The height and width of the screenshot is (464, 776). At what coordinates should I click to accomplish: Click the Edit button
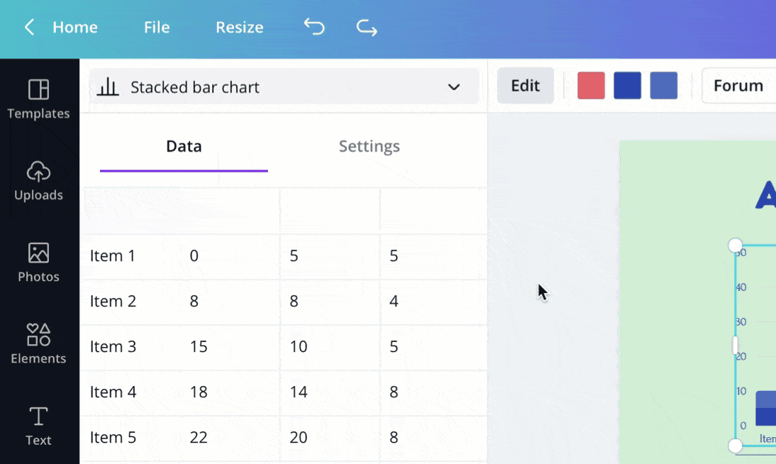525,85
